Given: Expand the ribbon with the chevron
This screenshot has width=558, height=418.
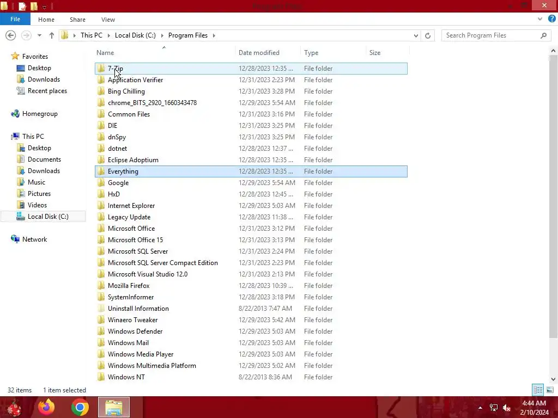Looking at the screenshot, I should click(540, 19).
